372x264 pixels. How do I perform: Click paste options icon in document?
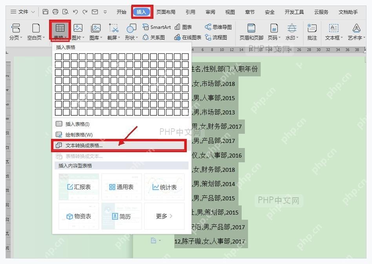coord(154,240)
